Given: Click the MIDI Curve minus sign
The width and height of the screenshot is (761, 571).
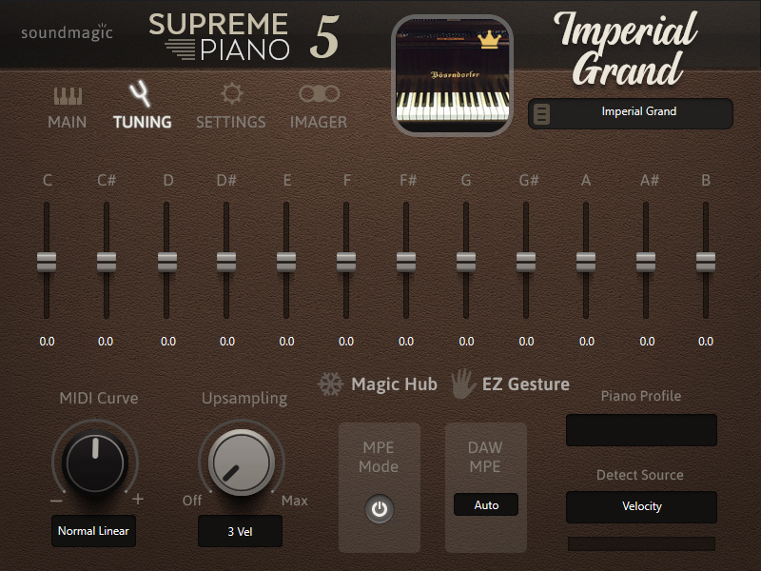Looking at the screenshot, I should (x=56, y=501).
